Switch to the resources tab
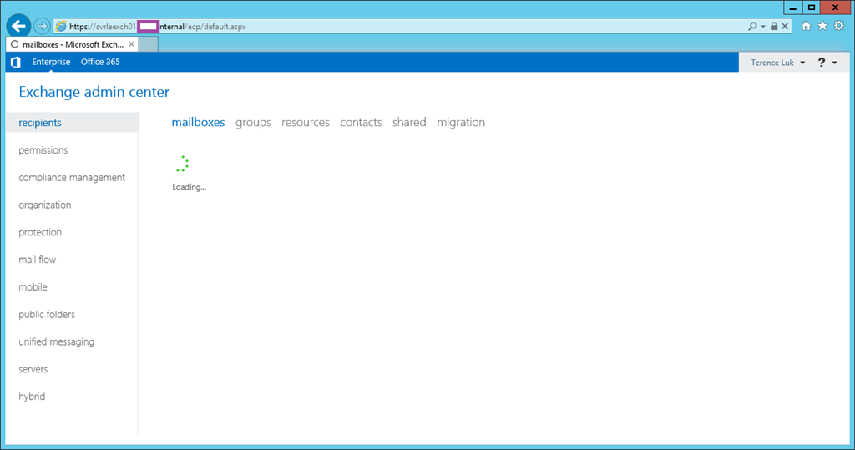 tap(306, 122)
